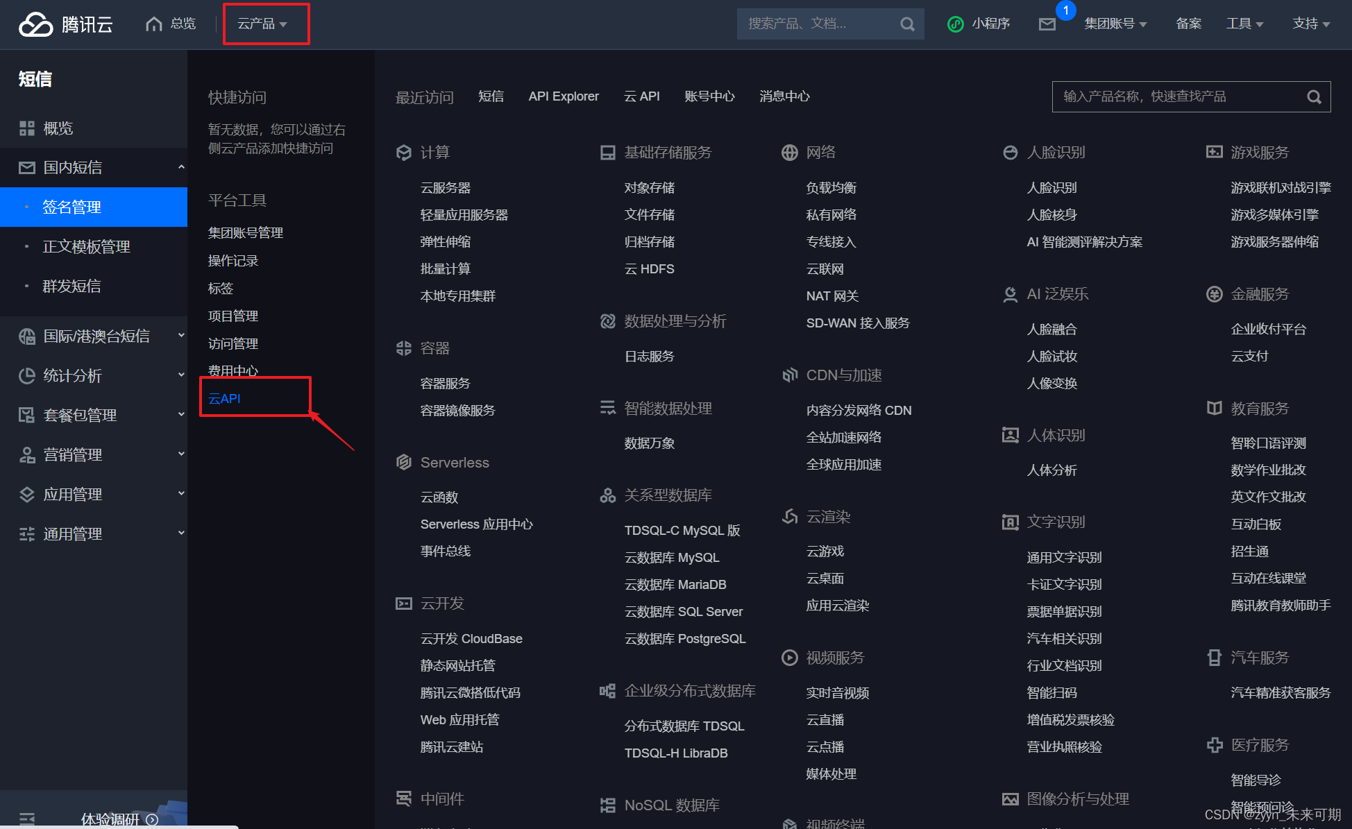
Task: Open the 实时音视频 product link
Action: (838, 693)
